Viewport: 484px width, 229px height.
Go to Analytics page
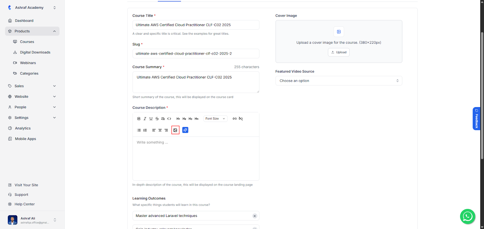tap(23, 128)
